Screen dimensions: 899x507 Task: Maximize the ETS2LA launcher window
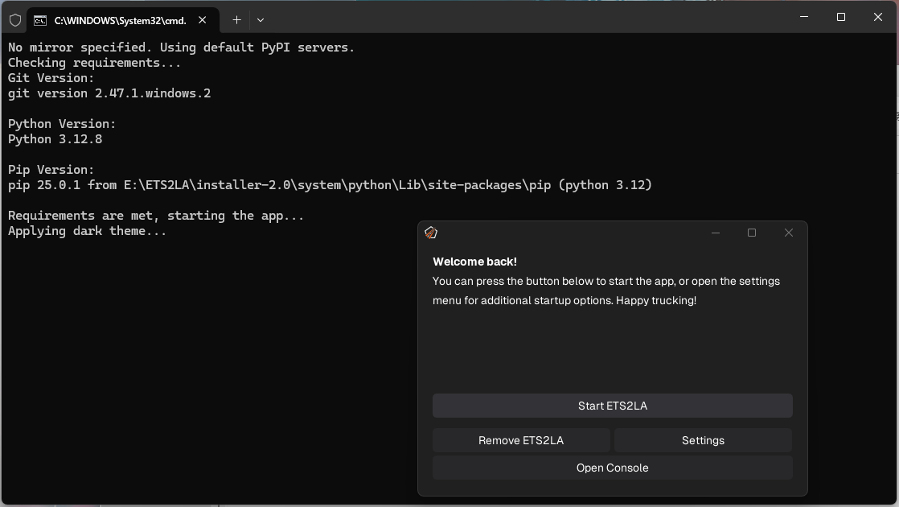pos(752,233)
